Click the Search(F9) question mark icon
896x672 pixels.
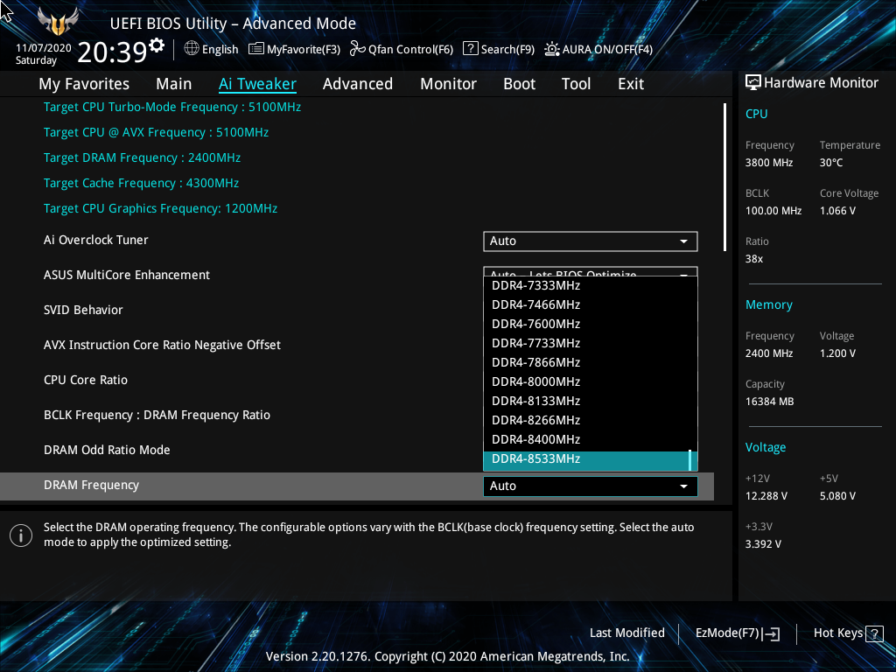point(470,49)
